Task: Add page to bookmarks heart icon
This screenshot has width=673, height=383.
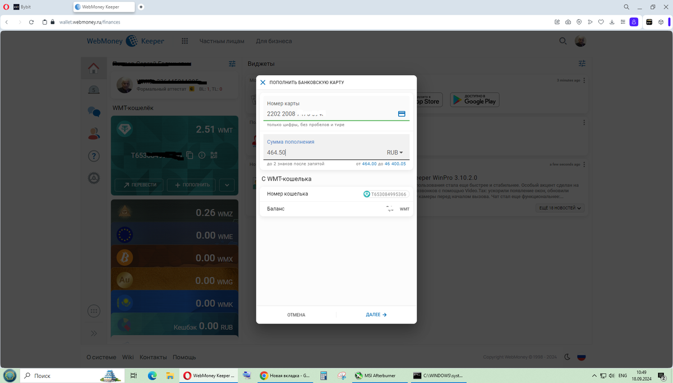Action: click(601, 22)
